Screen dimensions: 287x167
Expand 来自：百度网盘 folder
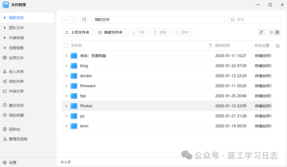(x=66, y=56)
